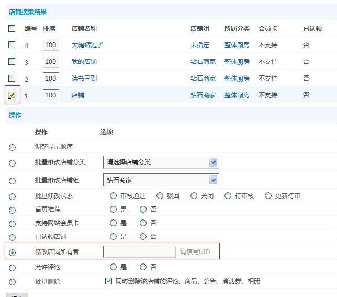Set 首页推荐 to 否
The width and height of the screenshot is (337, 297).
(143, 209)
